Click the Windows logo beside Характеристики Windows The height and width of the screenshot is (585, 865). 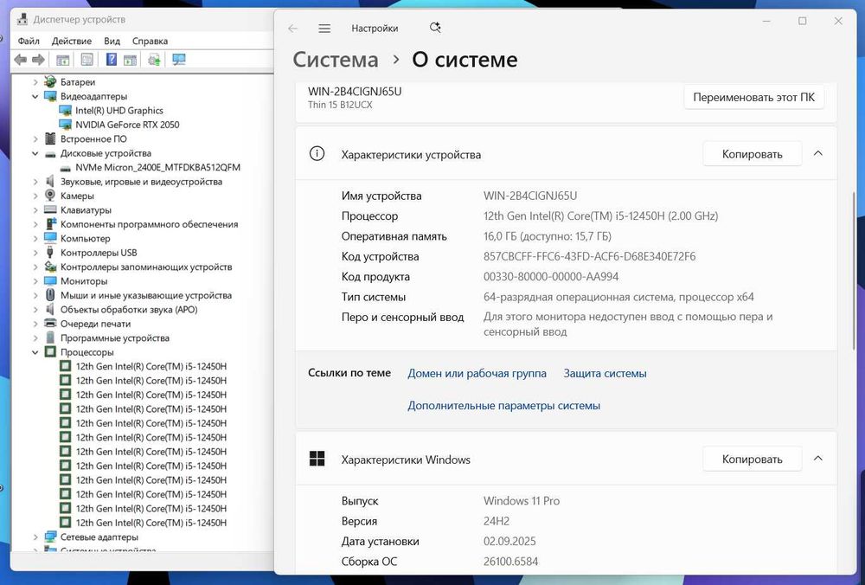(x=317, y=459)
